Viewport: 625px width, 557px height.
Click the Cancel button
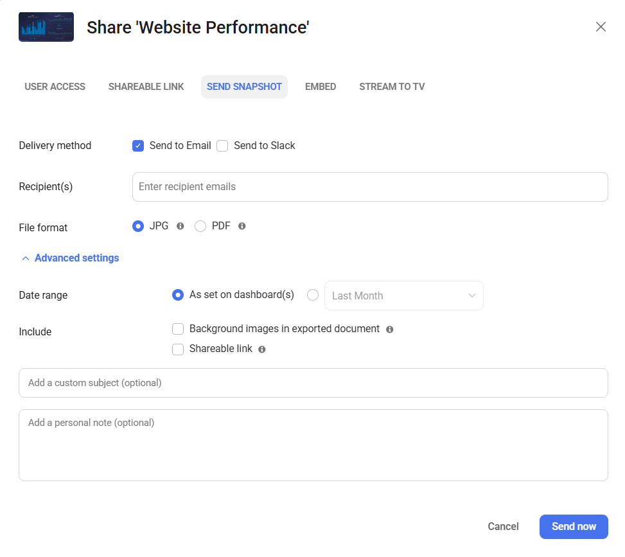[503, 526]
